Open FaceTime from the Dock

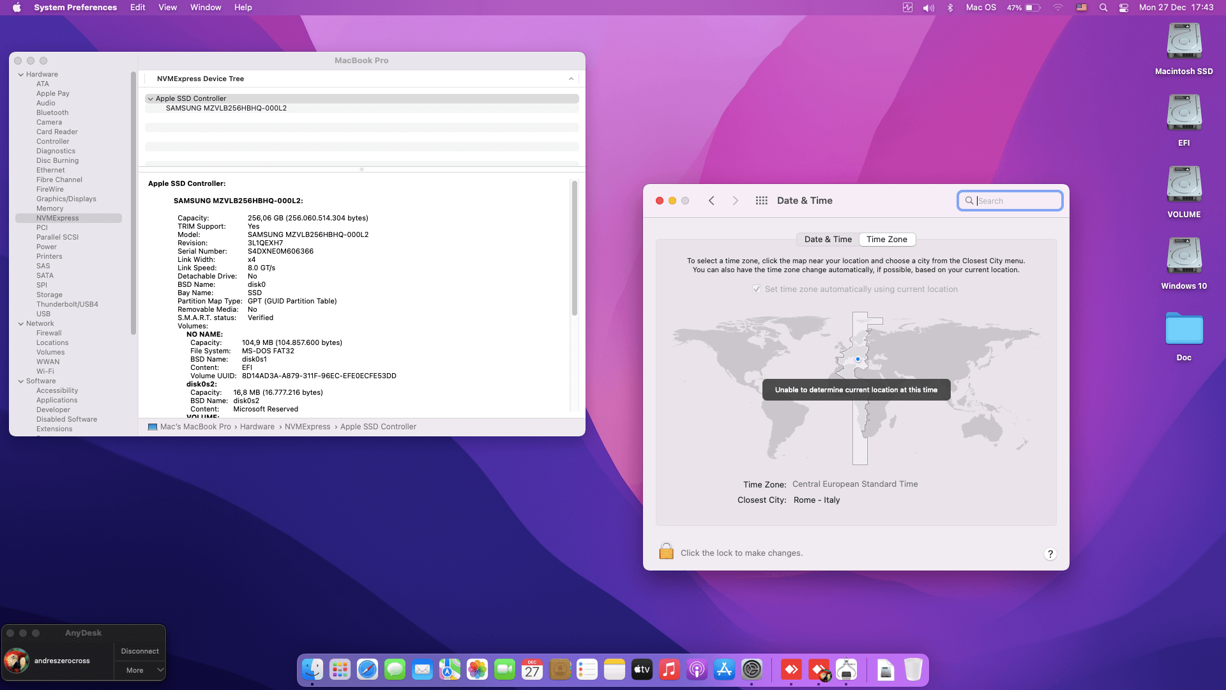tap(504, 670)
